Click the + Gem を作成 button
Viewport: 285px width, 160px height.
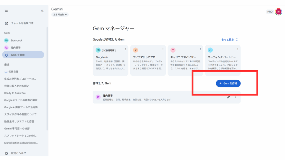pyautogui.click(x=228, y=83)
